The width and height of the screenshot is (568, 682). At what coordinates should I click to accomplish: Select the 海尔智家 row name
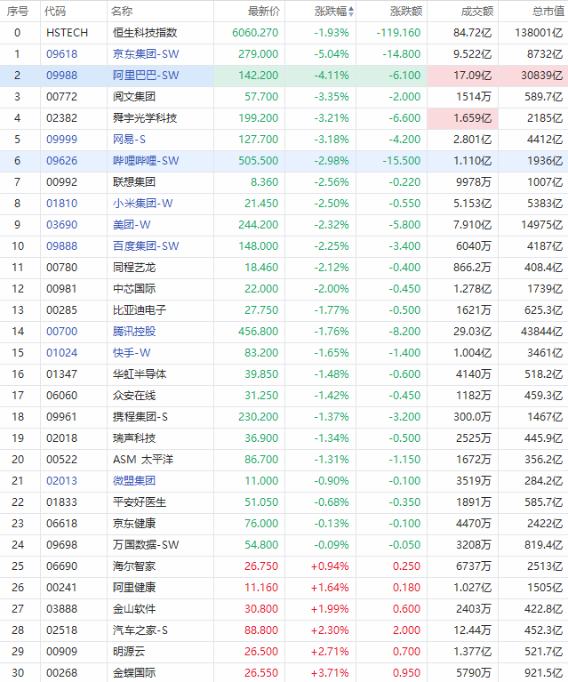134,566
